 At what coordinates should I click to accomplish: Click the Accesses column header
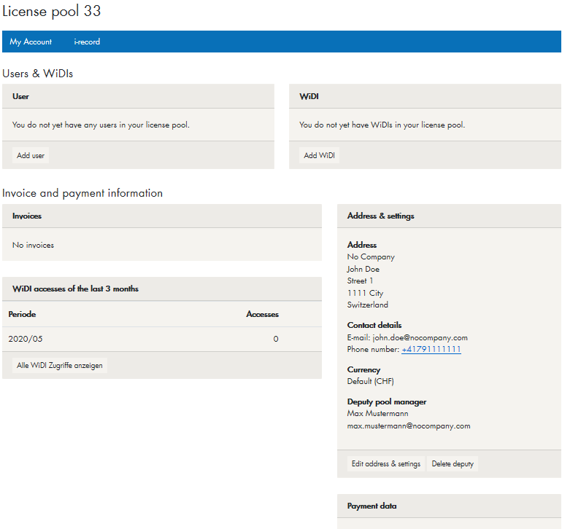pyautogui.click(x=262, y=315)
